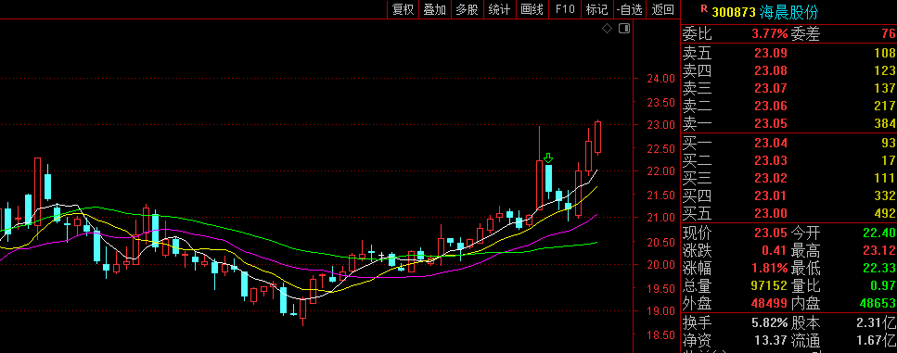Image resolution: width=897 pixels, height=353 pixels.
Task: Click the diamond icon above the chart
Action: pos(607,29)
